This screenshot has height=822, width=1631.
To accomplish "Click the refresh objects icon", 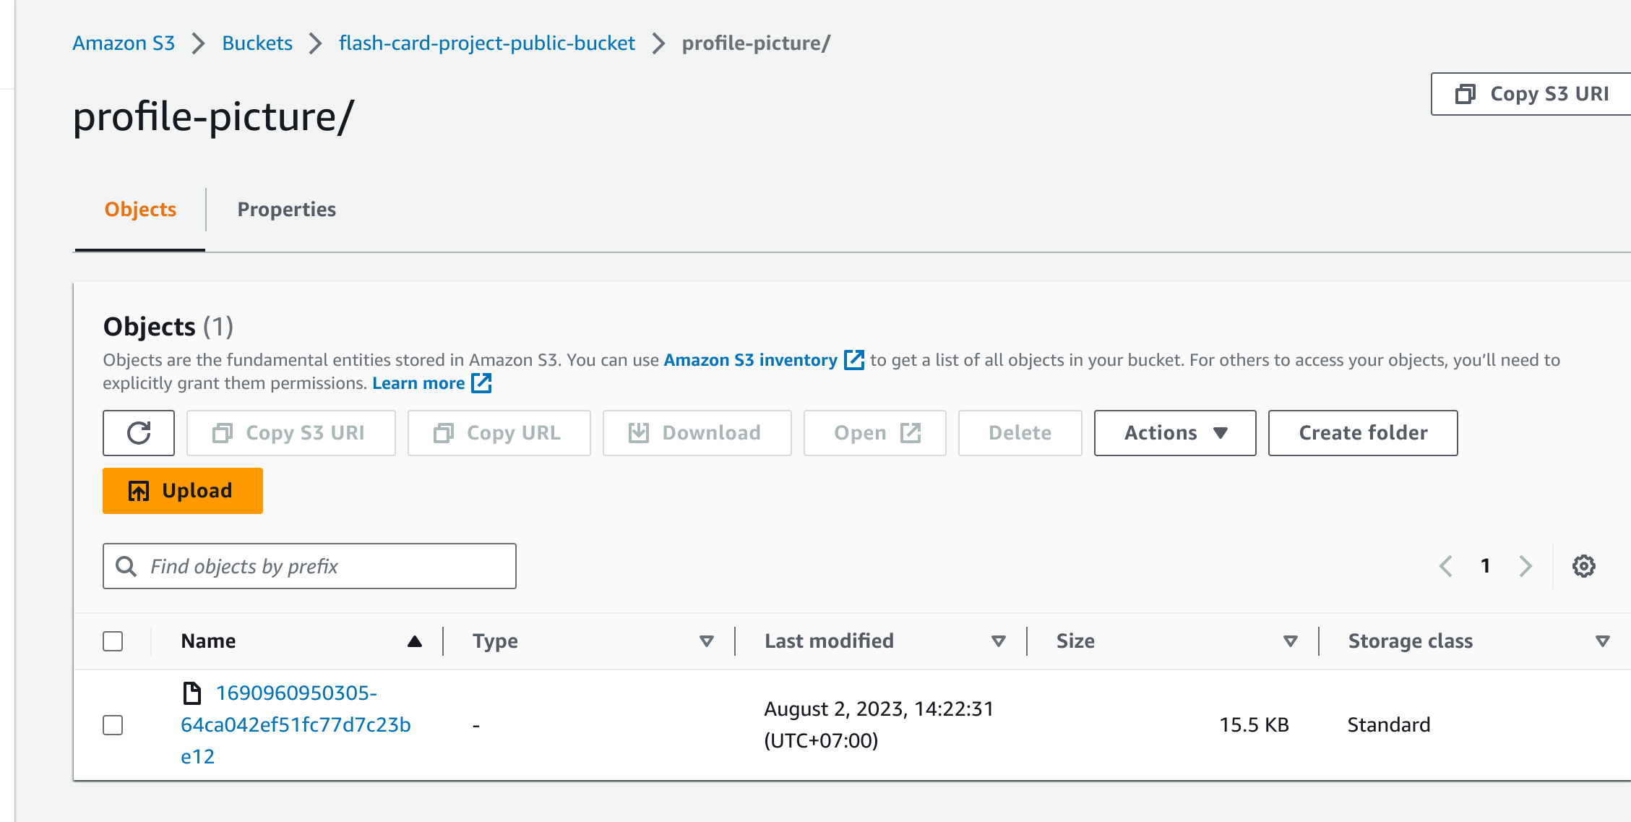I will 139,432.
